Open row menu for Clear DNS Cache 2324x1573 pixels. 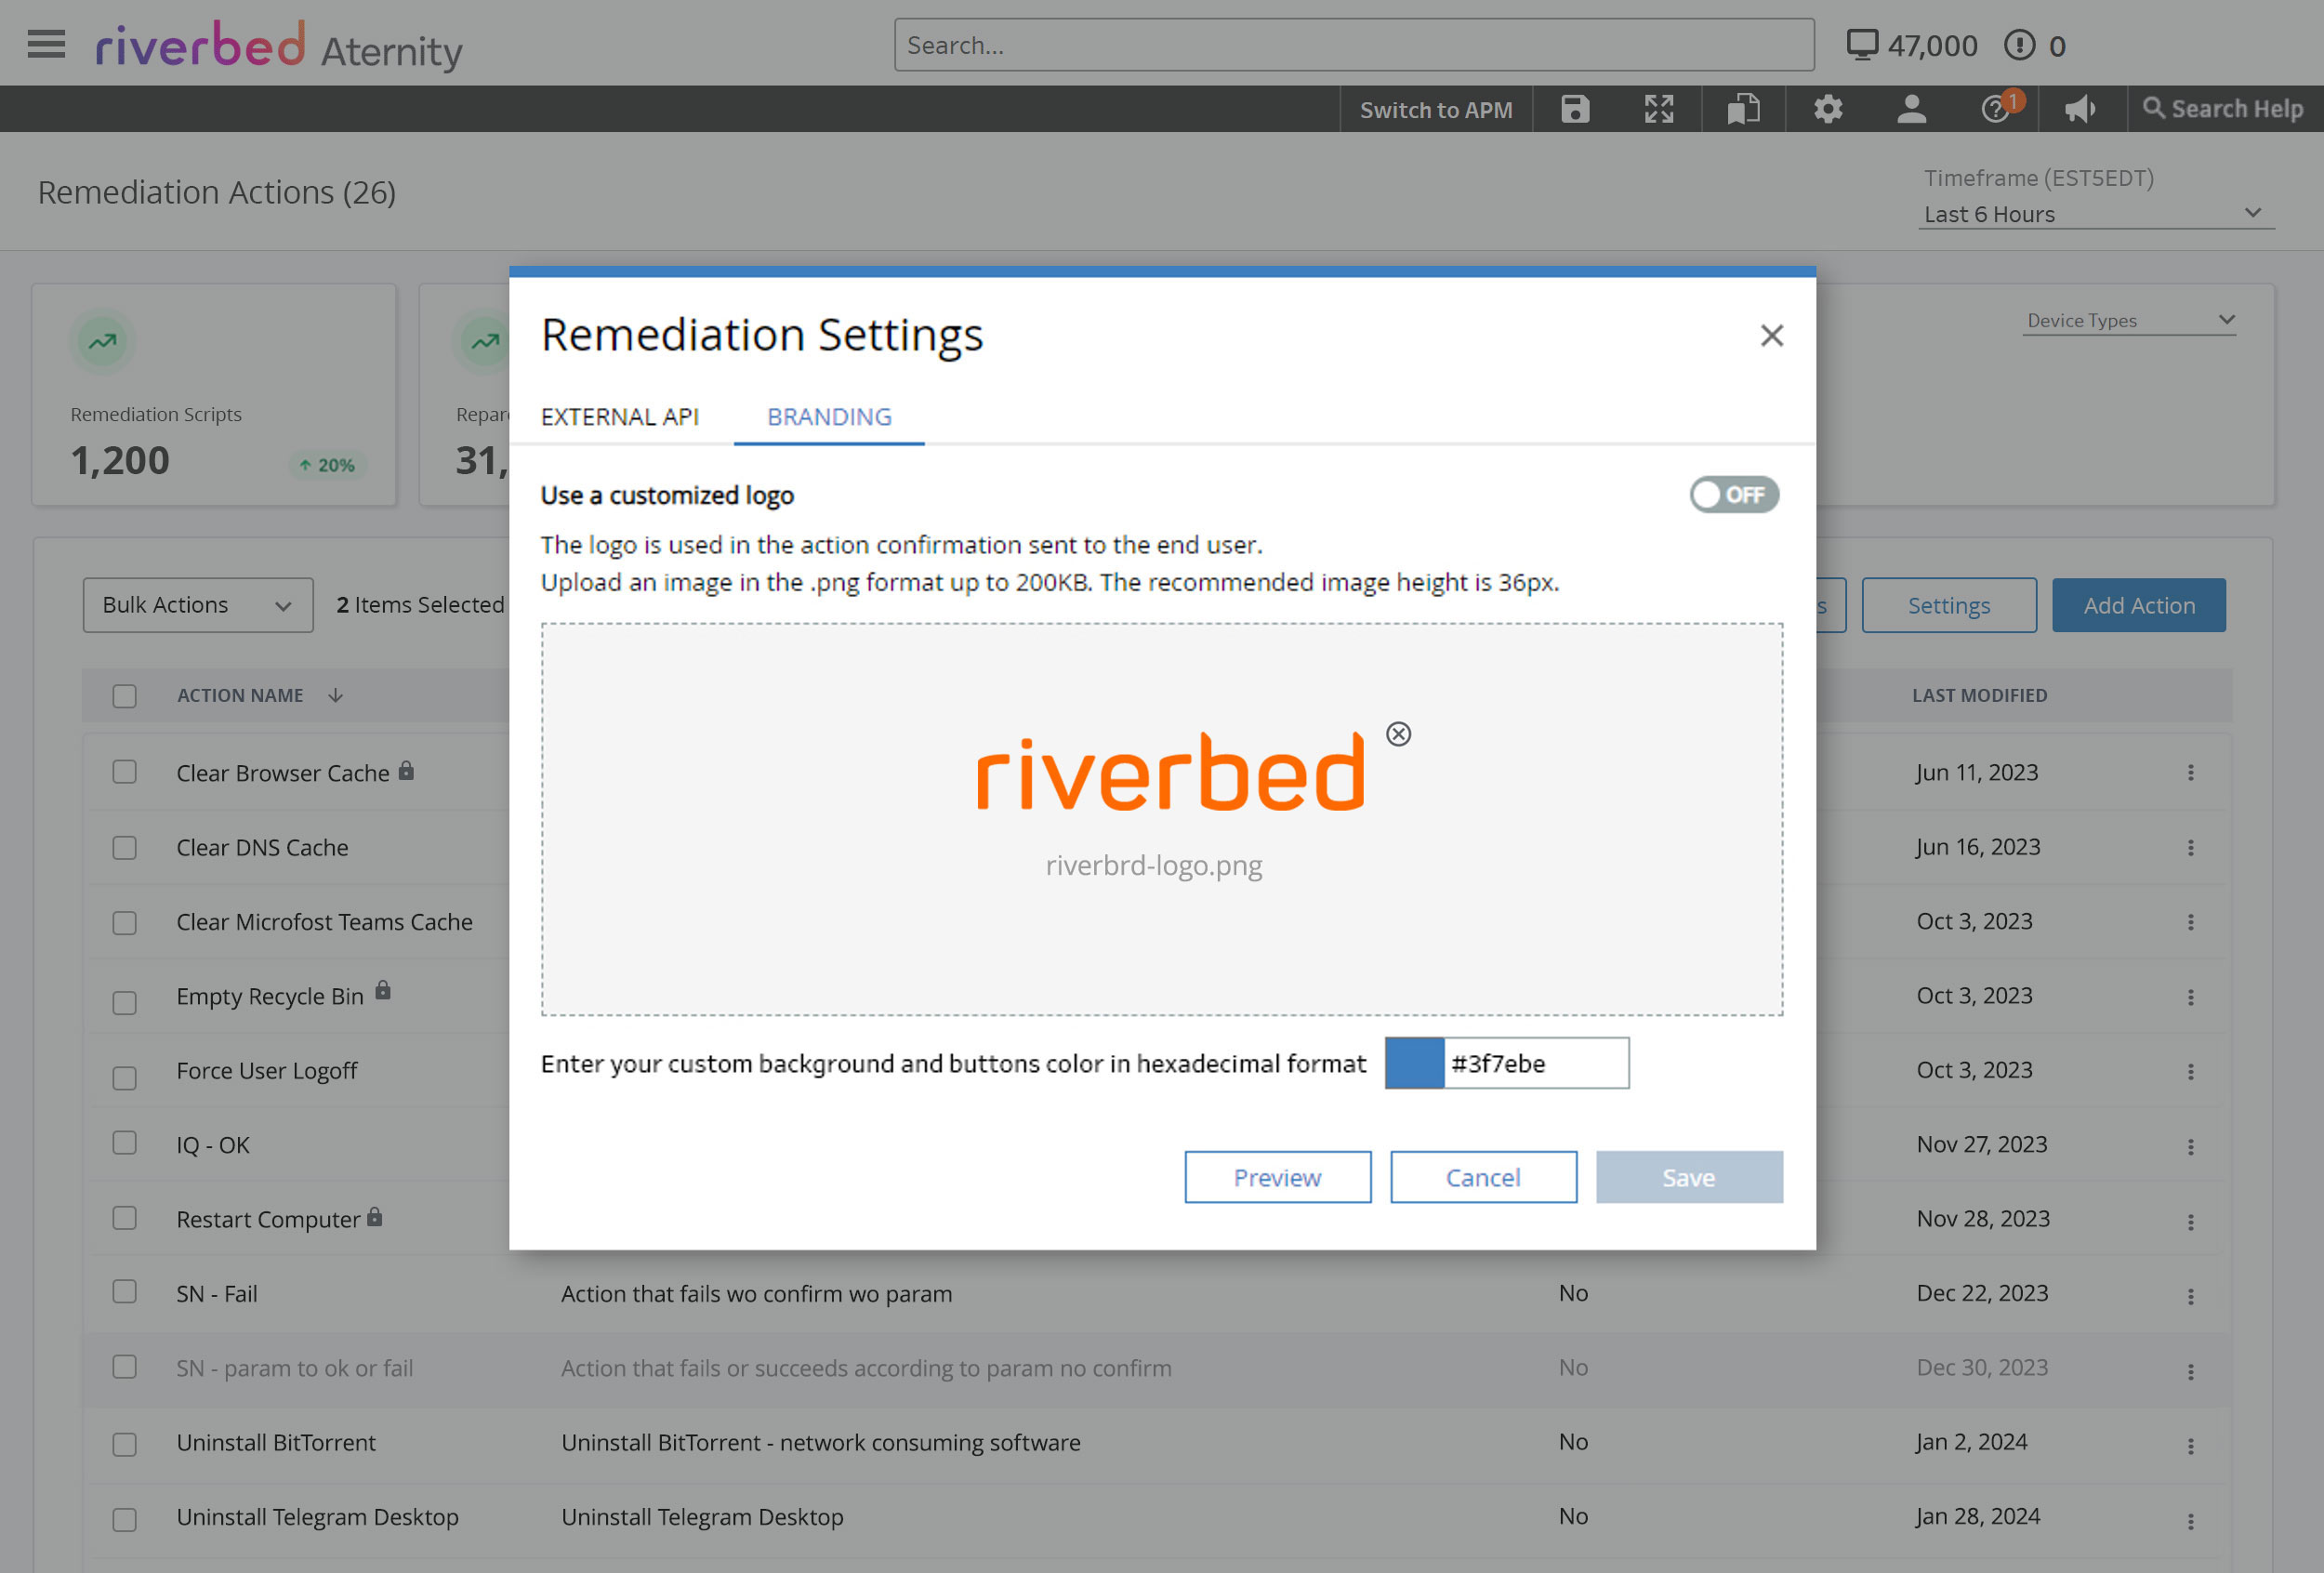point(2190,848)
